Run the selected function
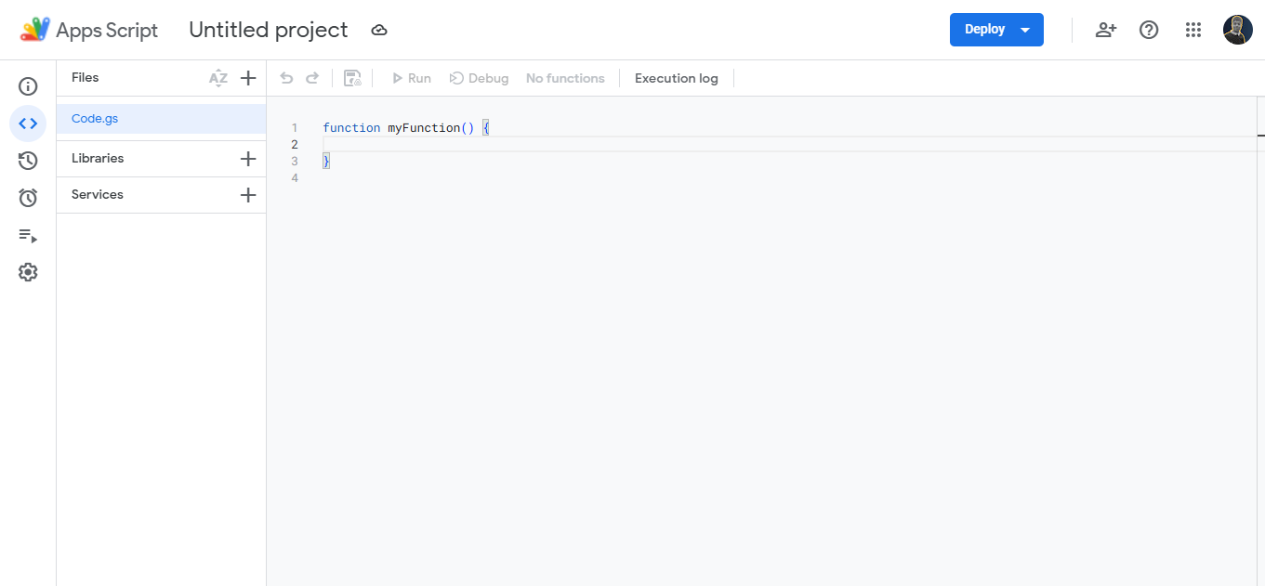This screenshot has height=586, width=1265. click(x=411, y=78)
